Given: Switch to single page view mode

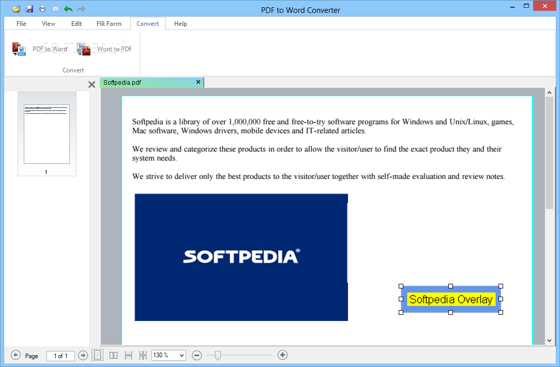Looking at the screenshot, I should click(x=98, y=355).
